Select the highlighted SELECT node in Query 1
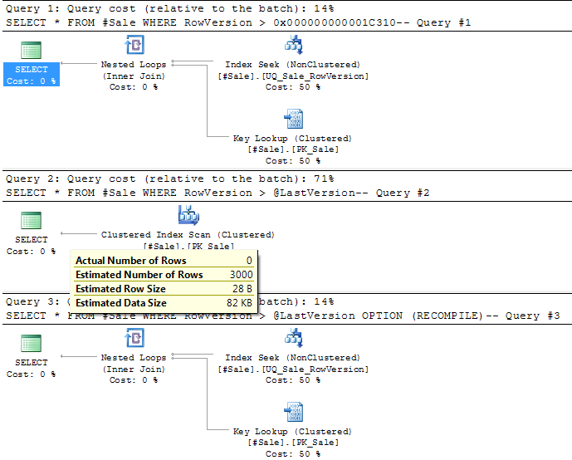Screen dimensions: 572x460 (32, 75)
